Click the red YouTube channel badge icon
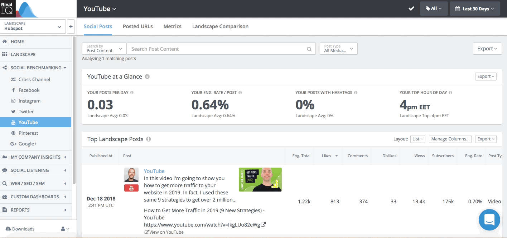Image resolution: width=507 pixels, height=238 pixels. (x=131, y=188)
